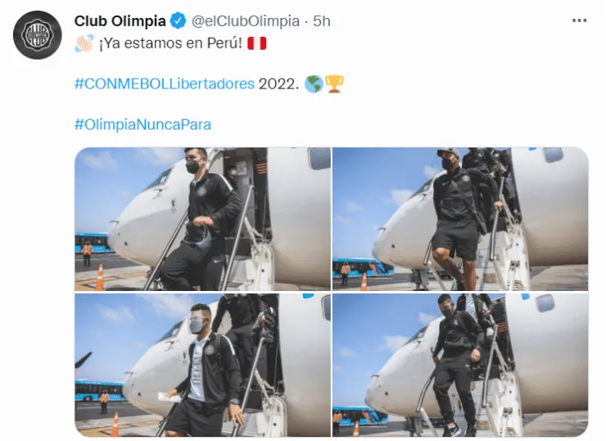606x441 pixels.
Task: Open the top-right photo with capped player
Action: click(460, 219)
